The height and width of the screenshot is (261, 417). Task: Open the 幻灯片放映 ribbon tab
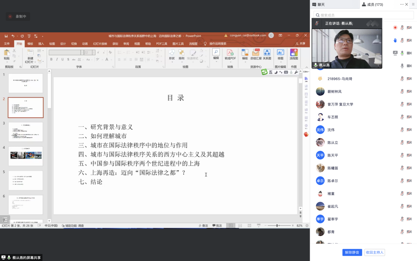pyautogui.click(x=100, y=44)
